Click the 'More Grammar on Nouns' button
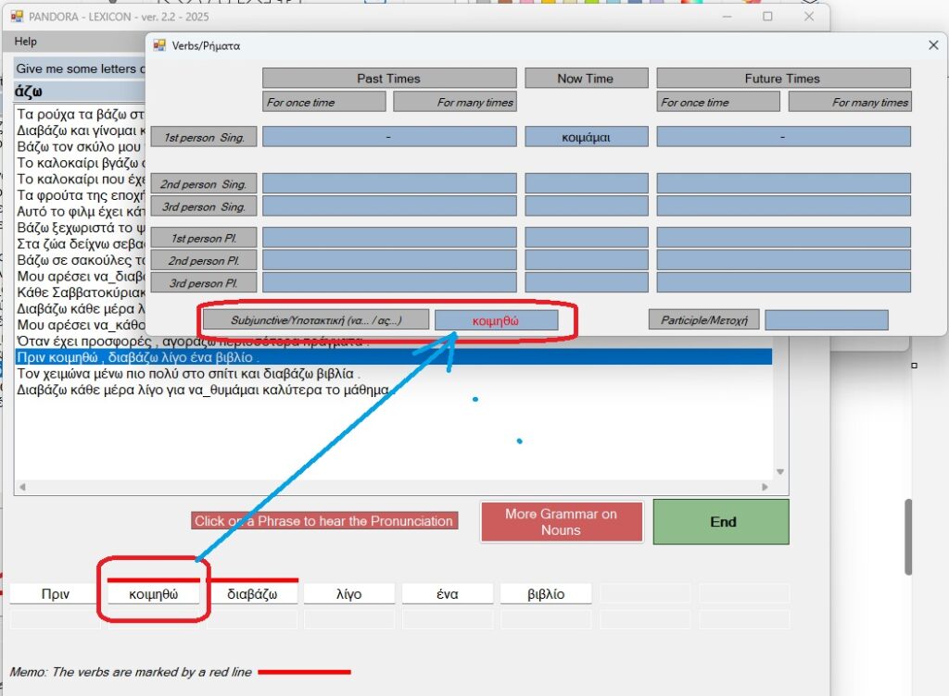 click(561, 522)
